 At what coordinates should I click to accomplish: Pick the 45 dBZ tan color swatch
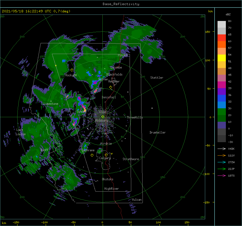pyautogui.click(x=222, y=71)
